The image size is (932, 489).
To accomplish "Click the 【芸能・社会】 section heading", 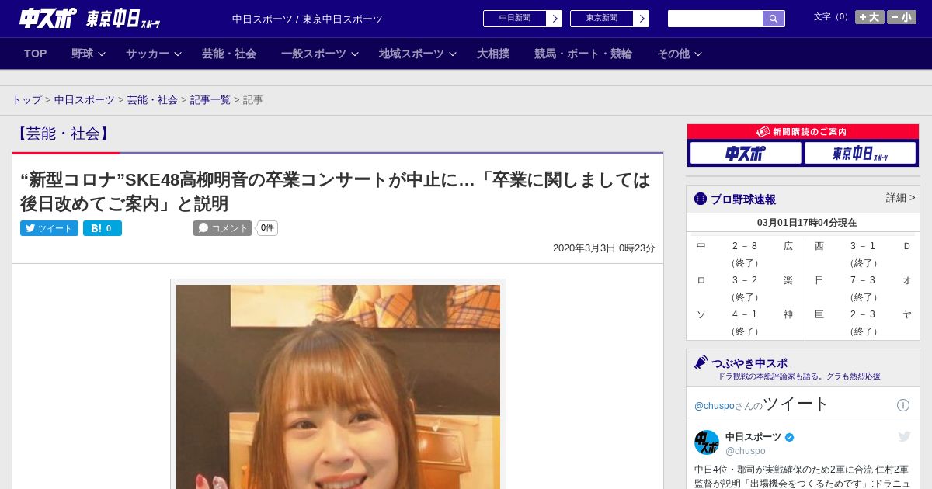I will coord(64,134).
